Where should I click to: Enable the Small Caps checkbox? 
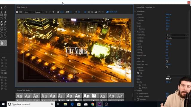(x=167, y=62)
